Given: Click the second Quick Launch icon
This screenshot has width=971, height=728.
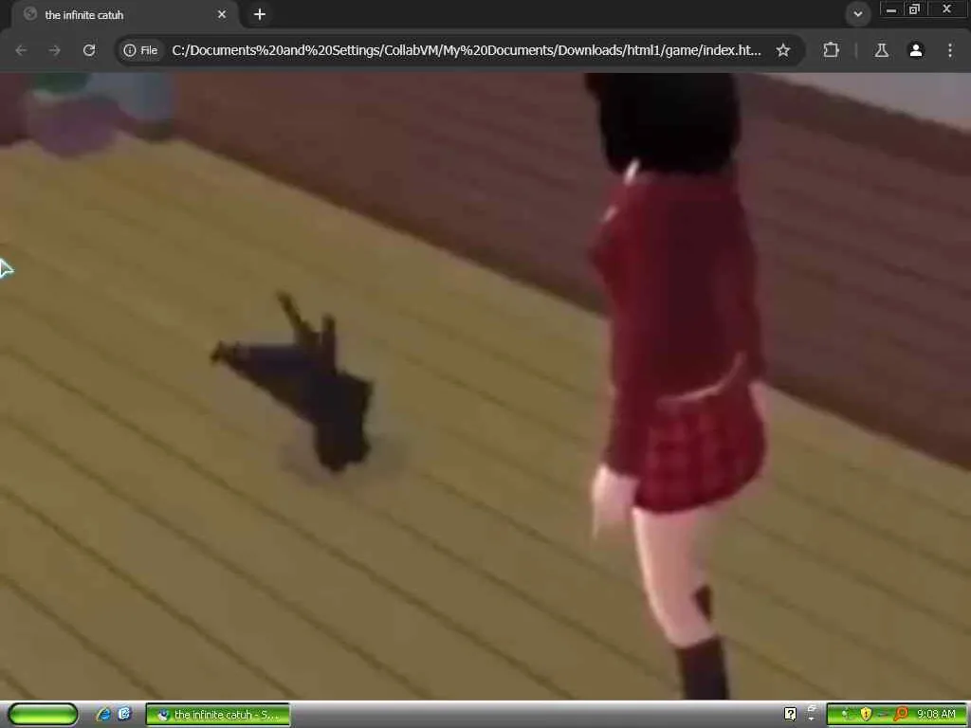Looking at the screenshot, I should coord(124,715).
